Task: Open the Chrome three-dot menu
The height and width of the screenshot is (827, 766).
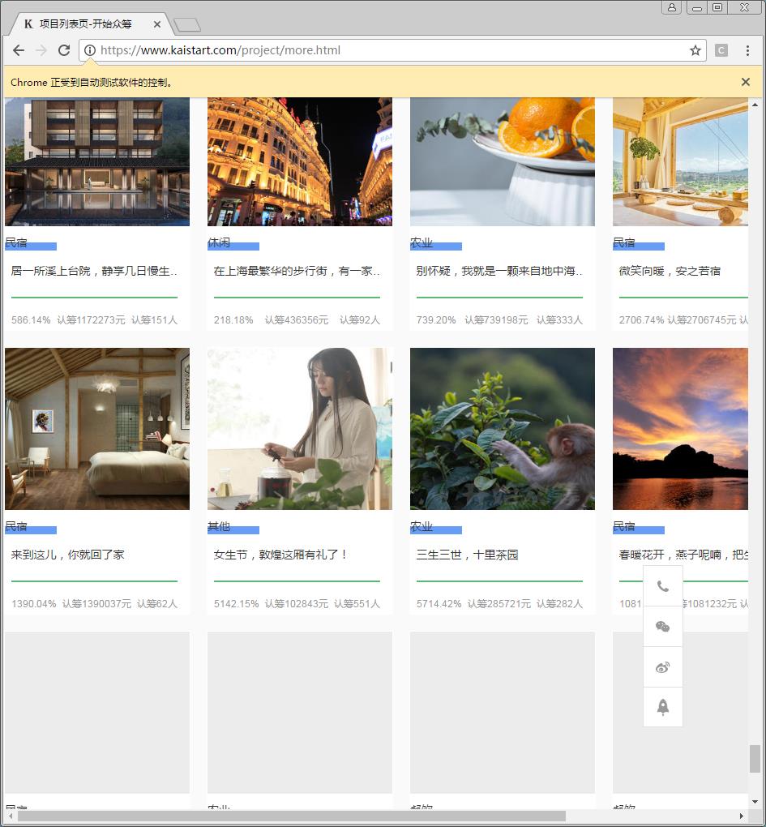Action: click(x=747, y=50)
